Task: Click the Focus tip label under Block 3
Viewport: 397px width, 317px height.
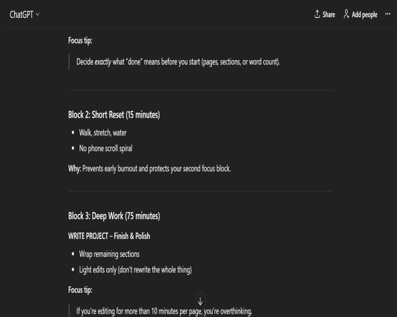Action: point(80,290)
